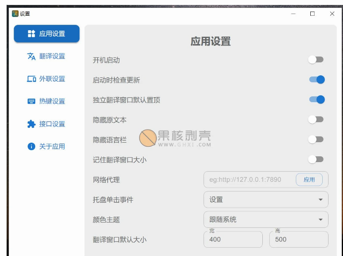This screenshot has width=343, height=256.
Task: Click the 翻译设置 translate icon
Action: (31, 56)
